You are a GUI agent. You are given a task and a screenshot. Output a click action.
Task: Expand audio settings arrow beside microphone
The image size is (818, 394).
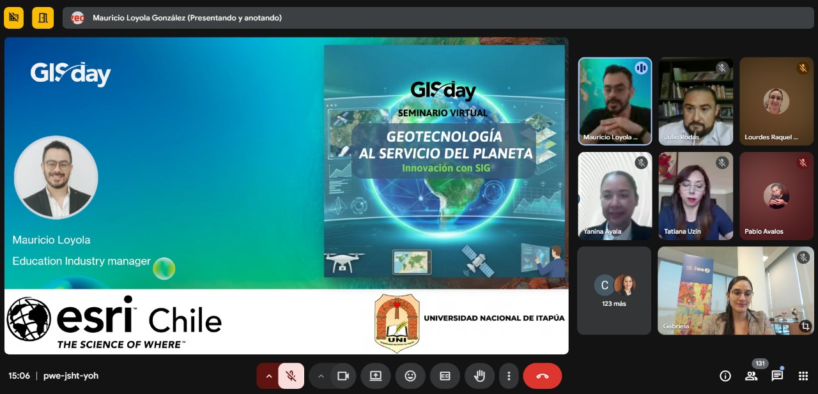pos(268,376)
